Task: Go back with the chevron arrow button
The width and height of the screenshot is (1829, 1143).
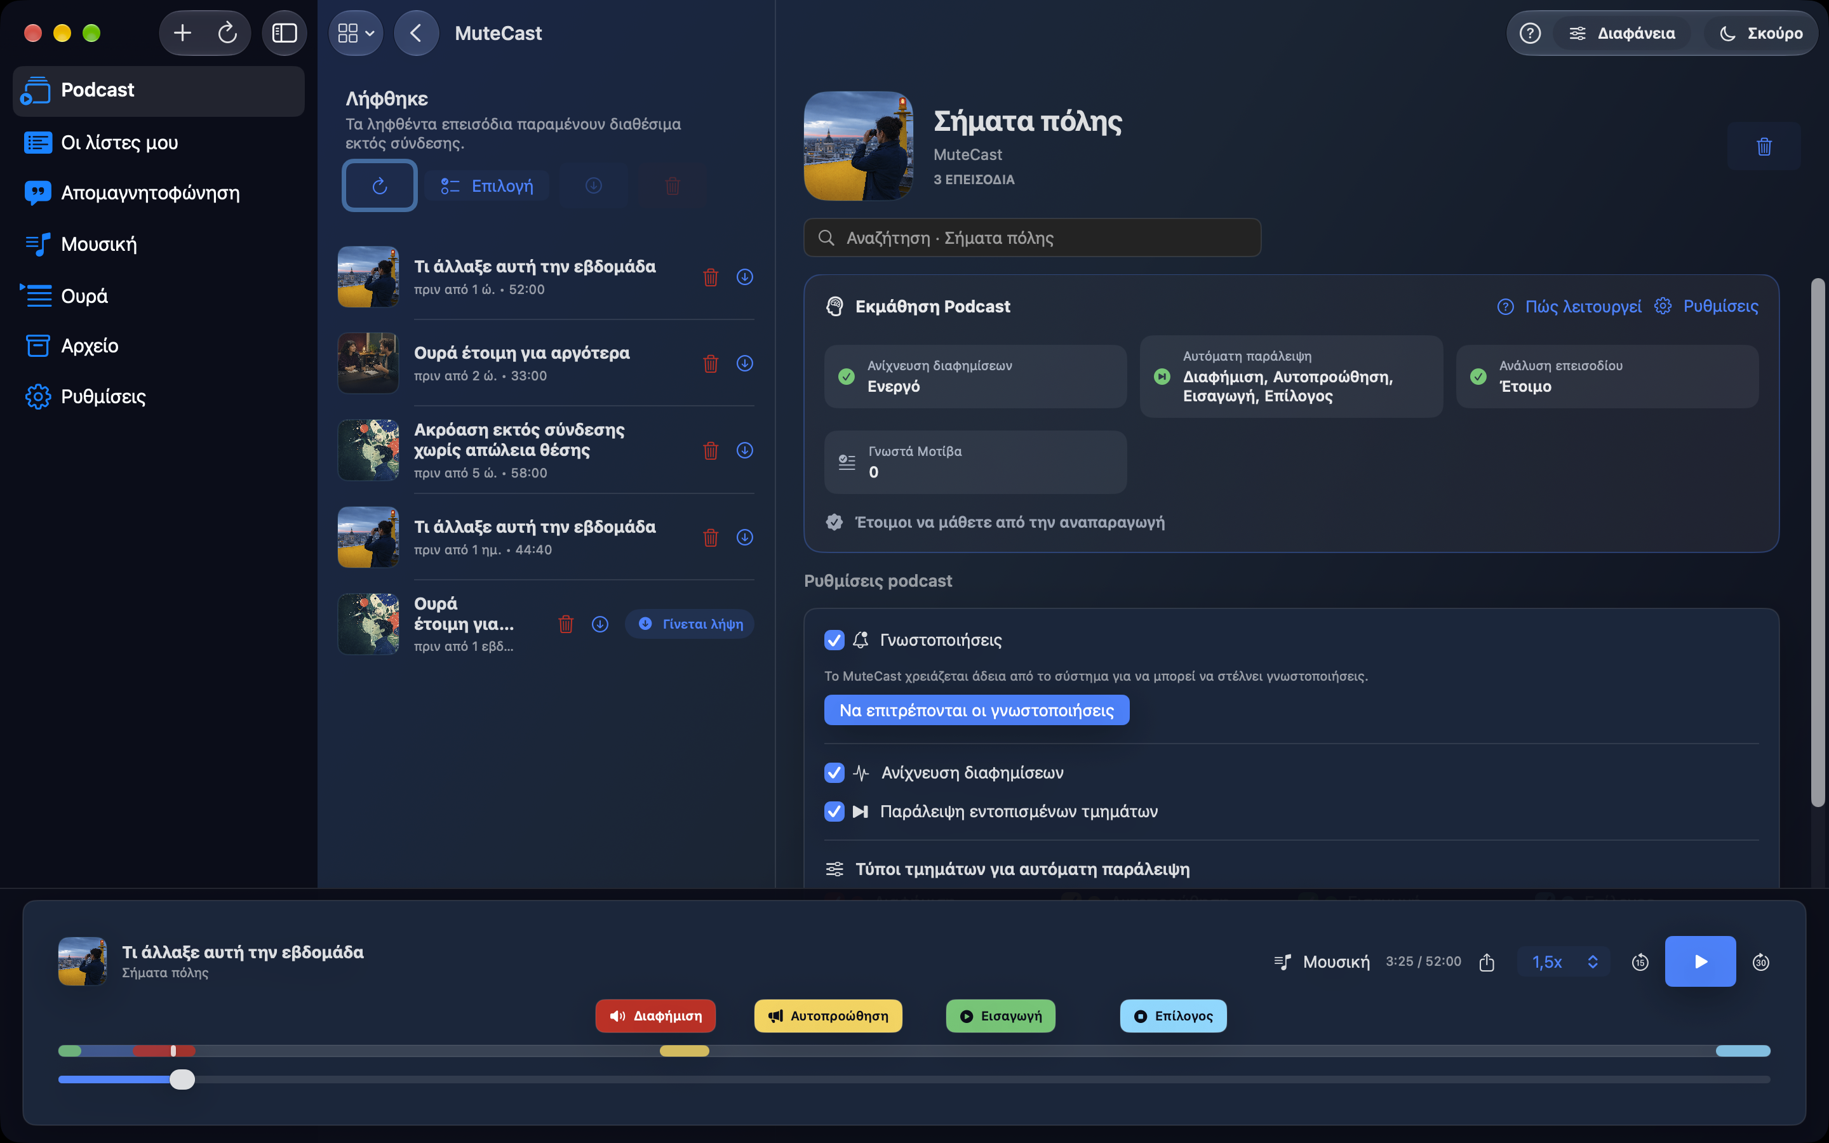Action: tap(416, 33)
